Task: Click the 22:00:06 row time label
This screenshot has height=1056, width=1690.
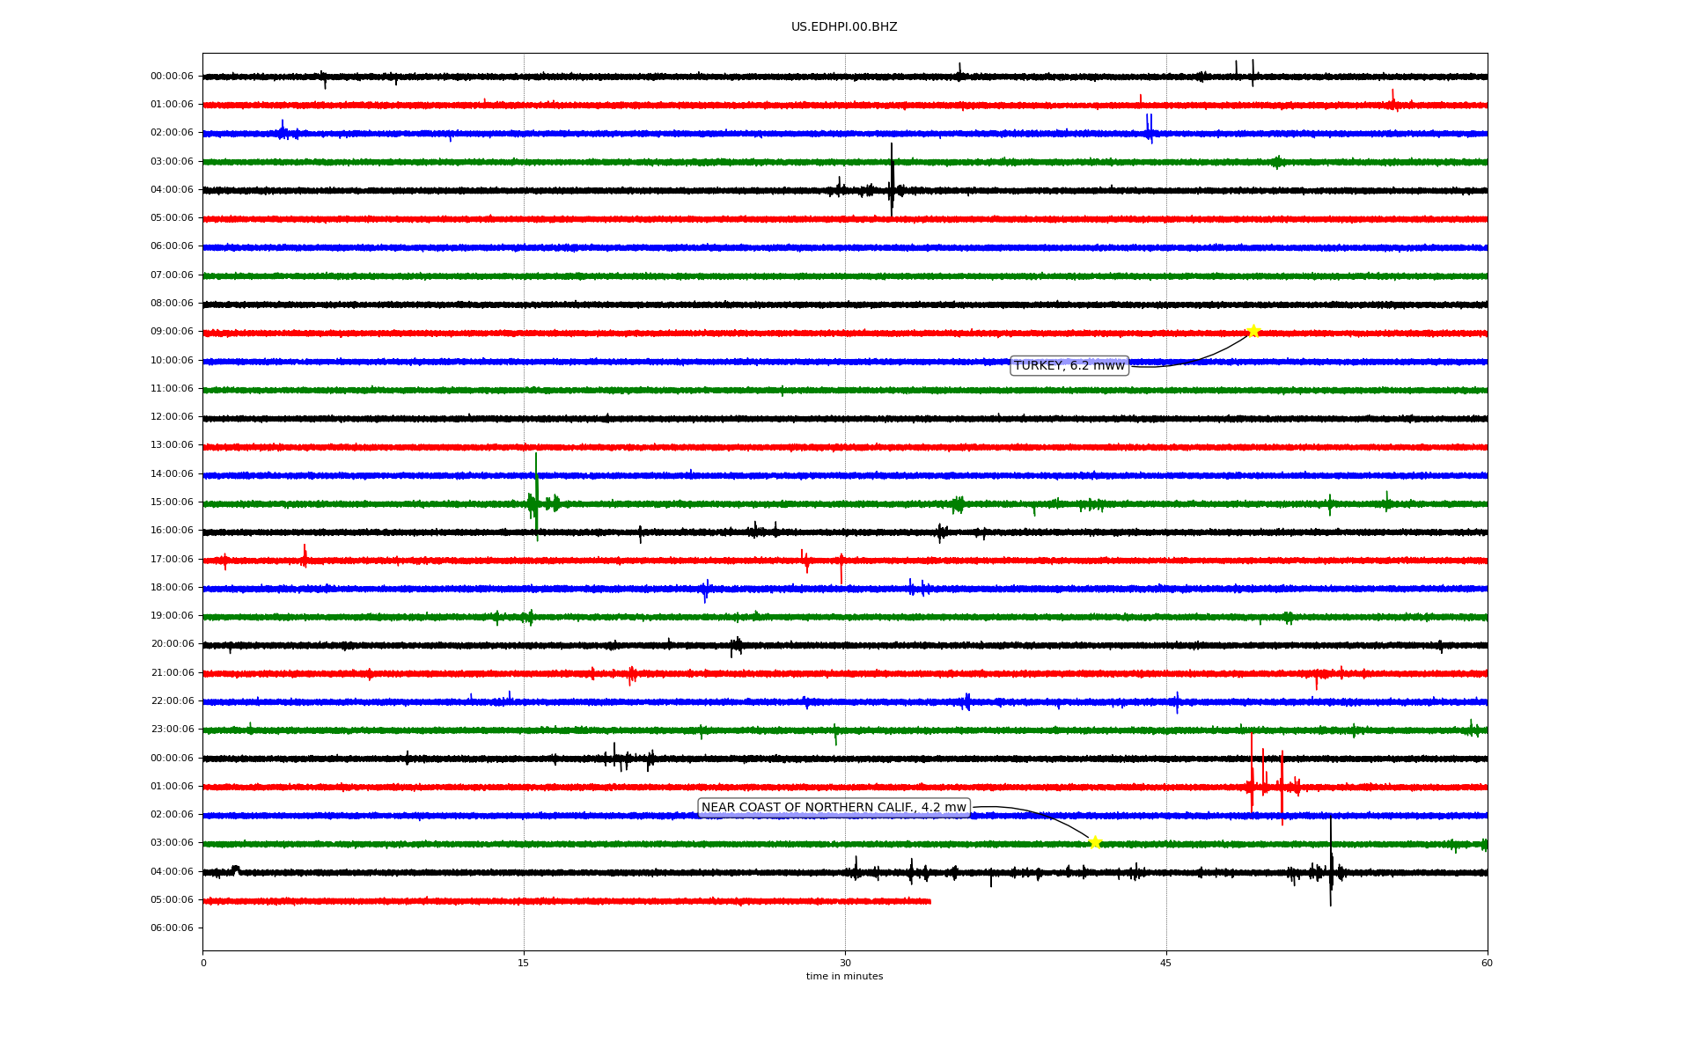Action: [x=172, y=700]
